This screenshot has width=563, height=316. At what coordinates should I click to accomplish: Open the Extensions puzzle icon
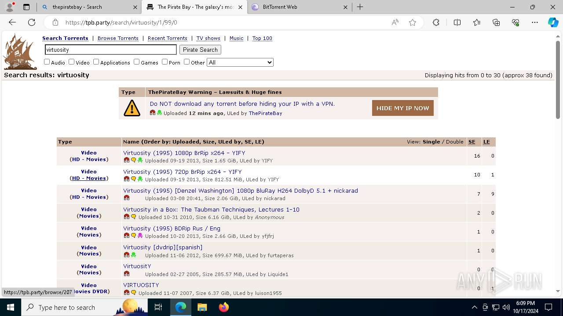point(436,22)
